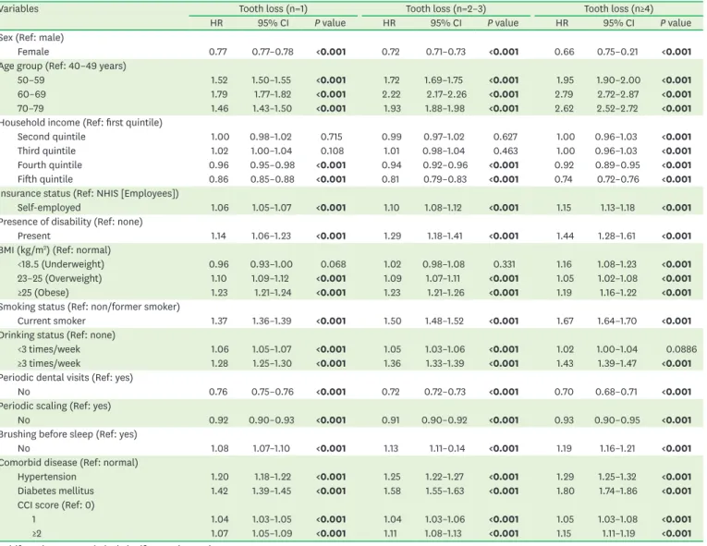Image resolution: width=707 pixels, height=546 pixels.
Task: Click 'Comorbid disease (Ref: normal)' heading
Action: pos(69,463)
